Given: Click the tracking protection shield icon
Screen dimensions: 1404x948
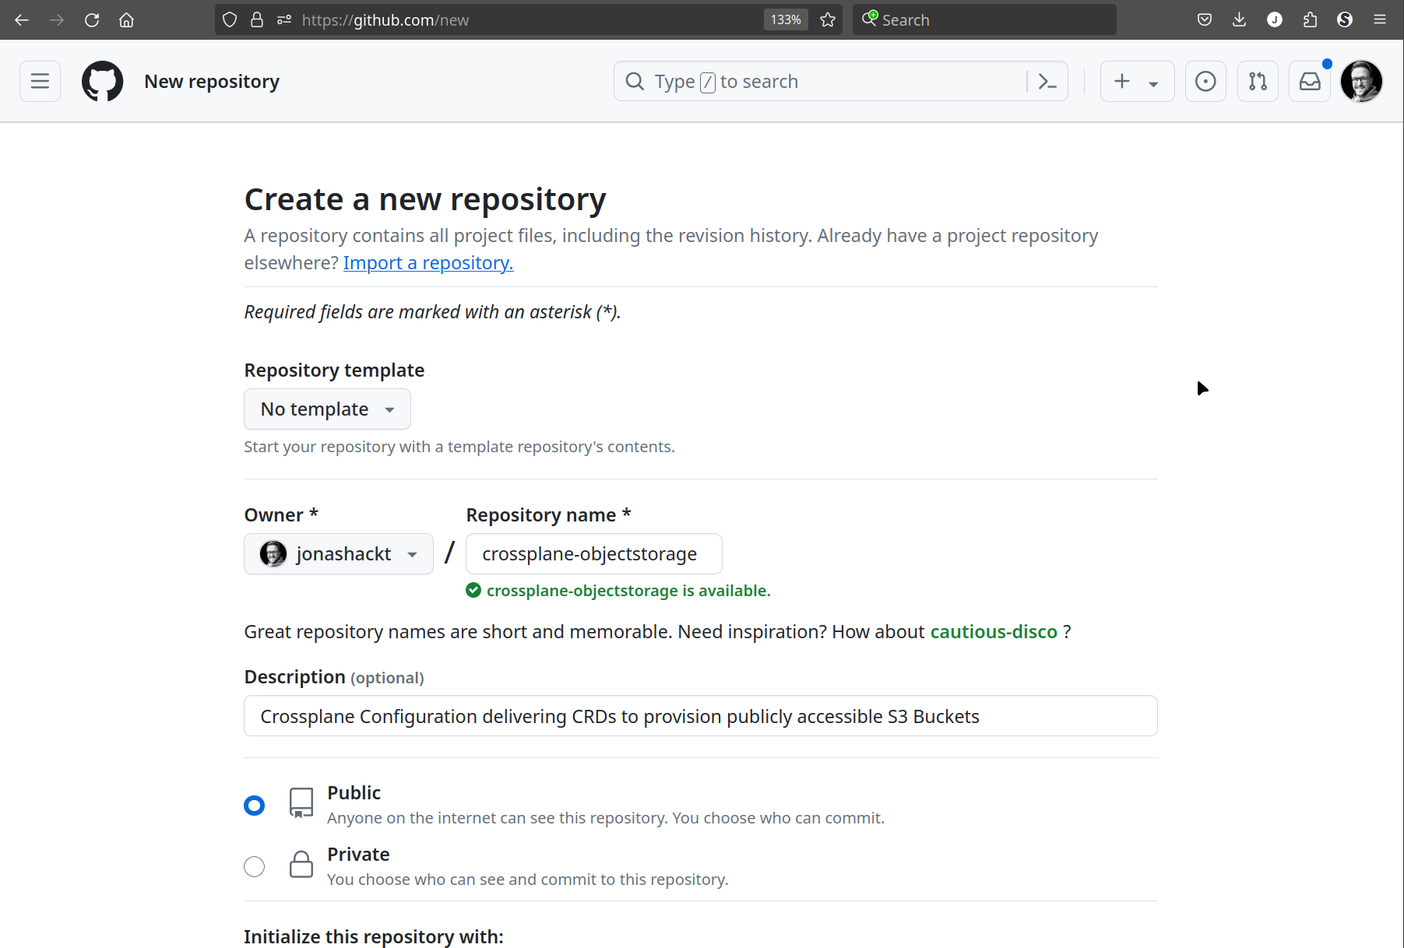Looking at the screenshot, I should point(230,20).
